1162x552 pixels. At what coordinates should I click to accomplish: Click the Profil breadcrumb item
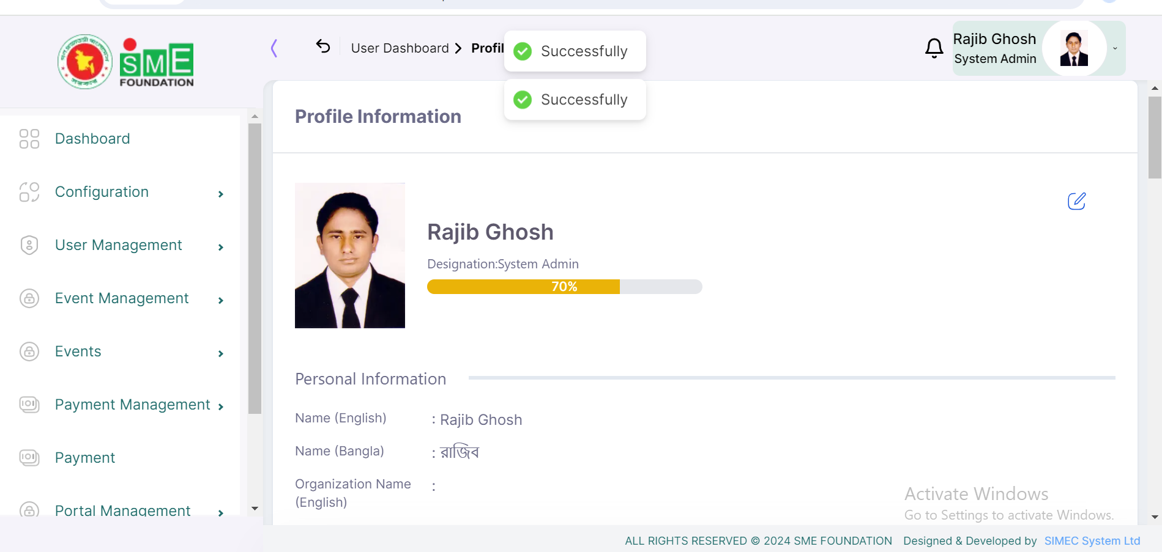[x=488, y=48]
